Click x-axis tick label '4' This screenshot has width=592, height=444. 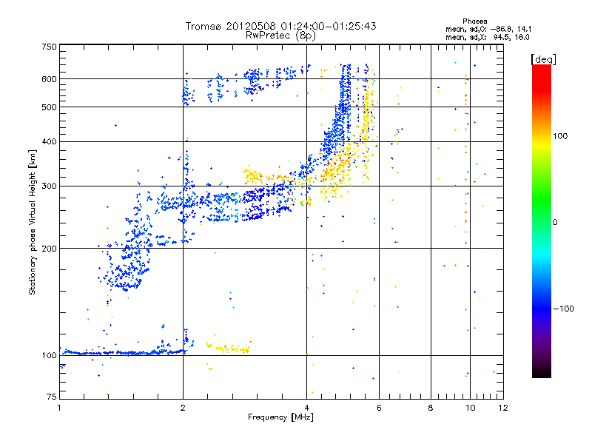[x=306, y=408]
